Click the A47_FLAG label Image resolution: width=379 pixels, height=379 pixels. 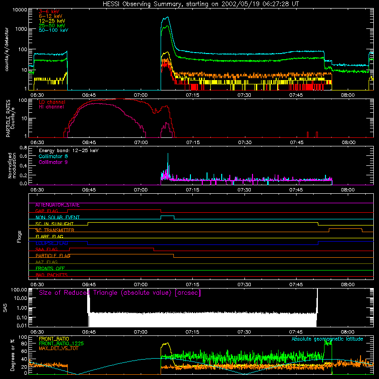tap(46, 262)
